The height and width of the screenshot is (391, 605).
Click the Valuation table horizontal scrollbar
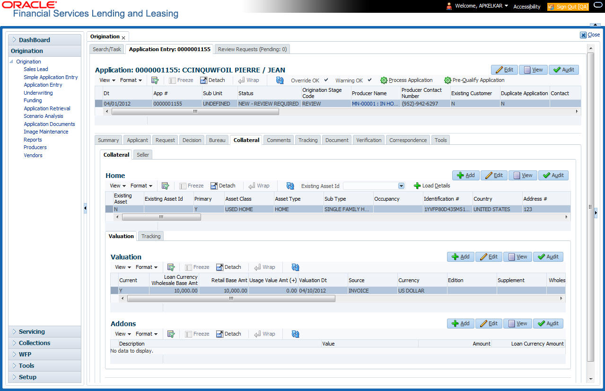pyautogui.click(x=231, y=299)
